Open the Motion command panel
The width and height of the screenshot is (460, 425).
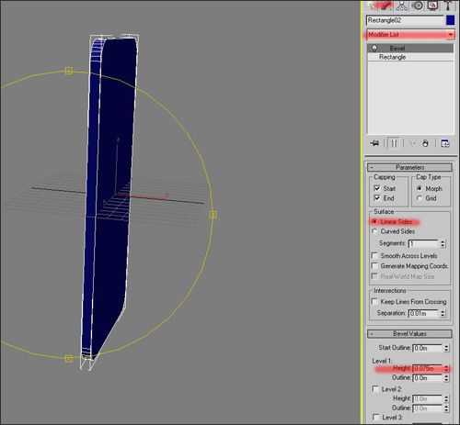point(418,6)
